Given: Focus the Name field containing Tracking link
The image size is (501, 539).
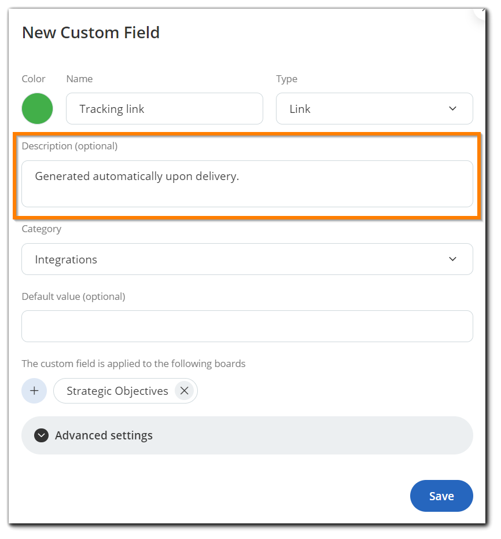Looking at the screenshot, I should 164,109.
